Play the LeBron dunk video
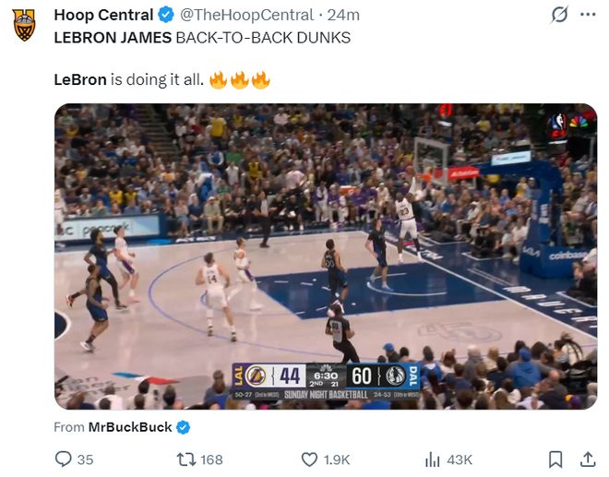This screenshot has height=477, width=609. pos(325,256)
